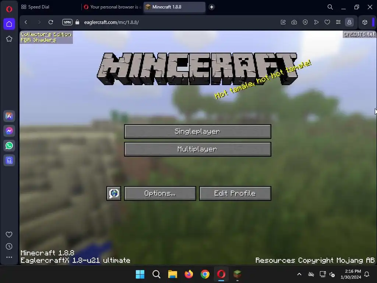Expand the system tray hidden icons chevron
Image resolution: width=377 pixels, height=283 pixels.
click(x=299, y=274)
